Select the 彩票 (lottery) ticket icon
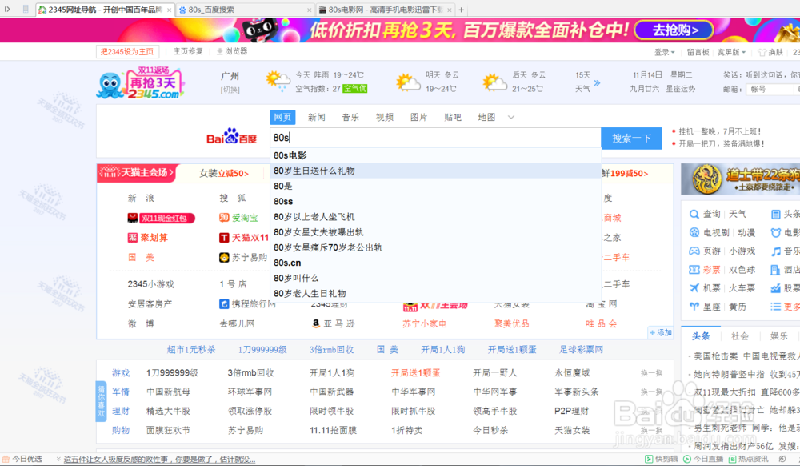 694,270
